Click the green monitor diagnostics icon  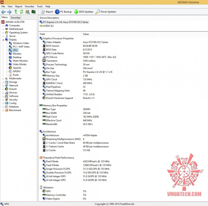tap(34, 12)
